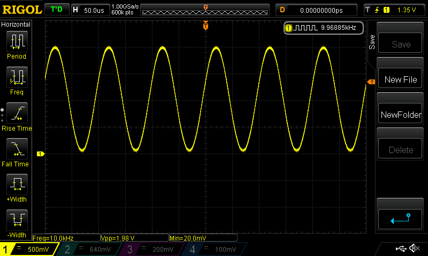Enable channel 3 at 200mV
Viewport: 428px width, 256px height.
click(x=147, y=249)
